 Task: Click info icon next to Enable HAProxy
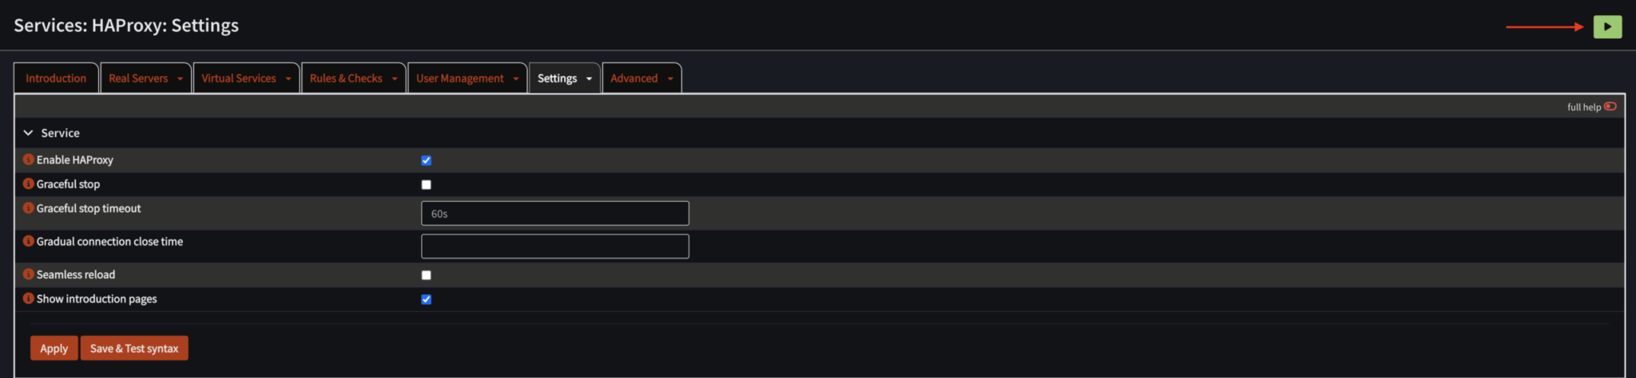28,159
